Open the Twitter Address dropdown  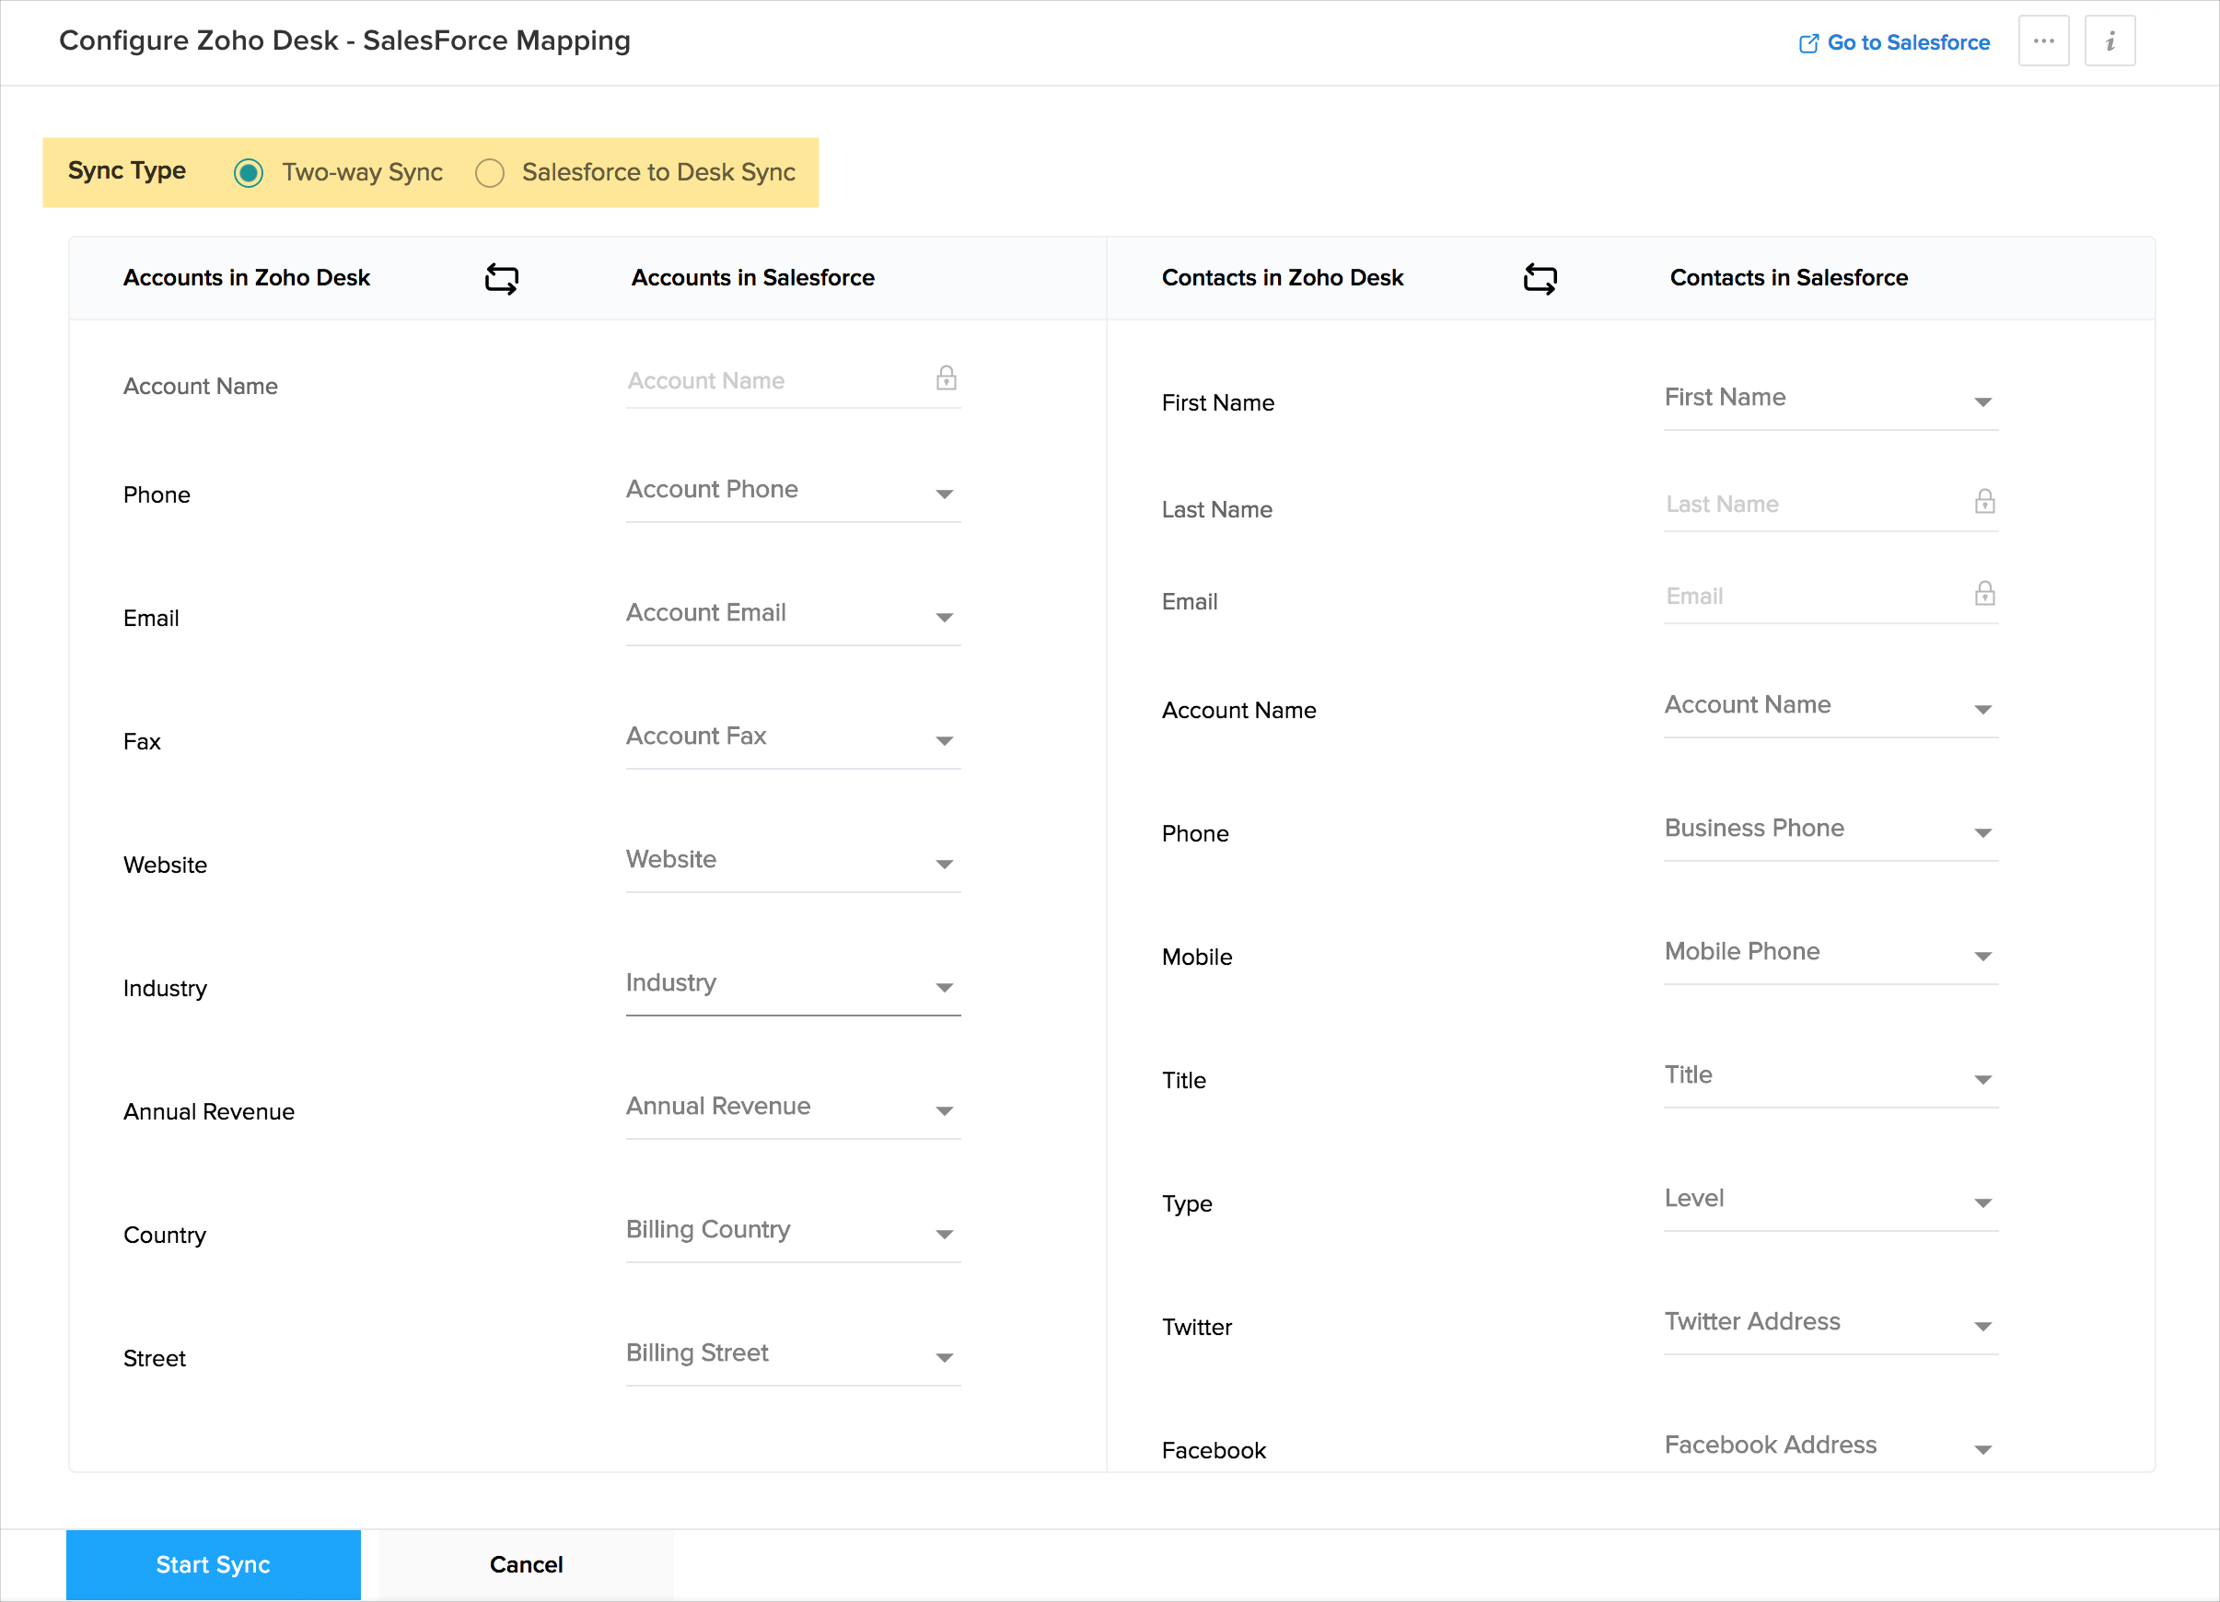(1982, 1325)
